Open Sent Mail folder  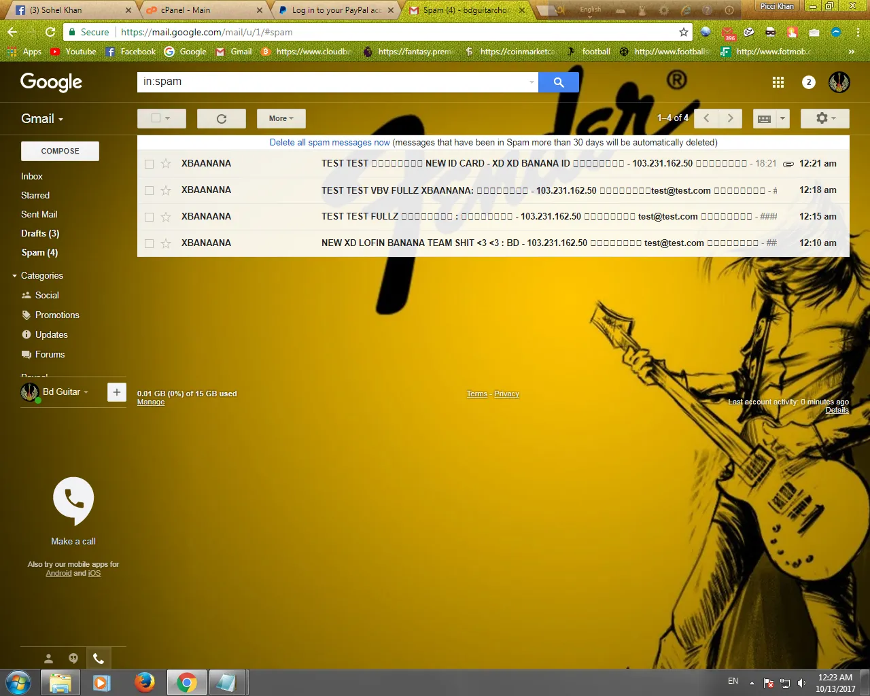point(39,214)
